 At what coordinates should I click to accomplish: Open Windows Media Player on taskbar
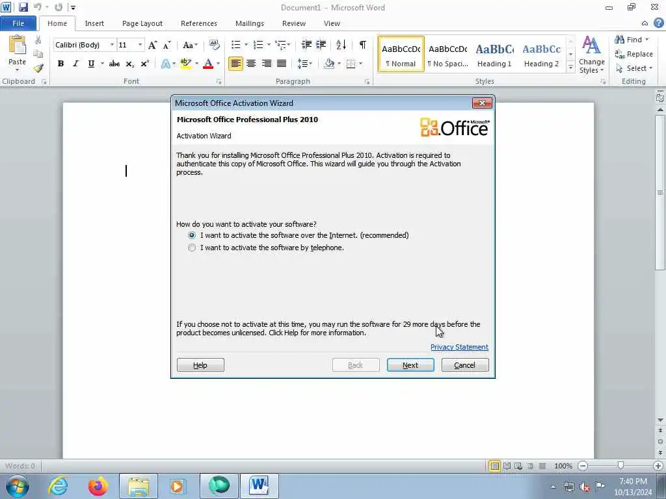click(x=177, y=486)
